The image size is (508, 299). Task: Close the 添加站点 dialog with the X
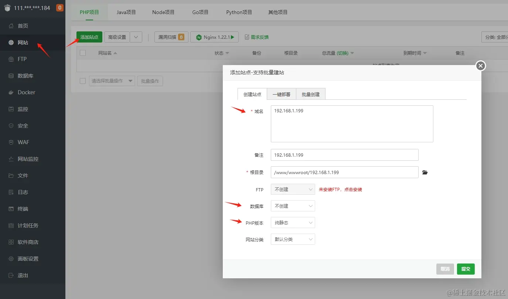click(x=480, y=66)
